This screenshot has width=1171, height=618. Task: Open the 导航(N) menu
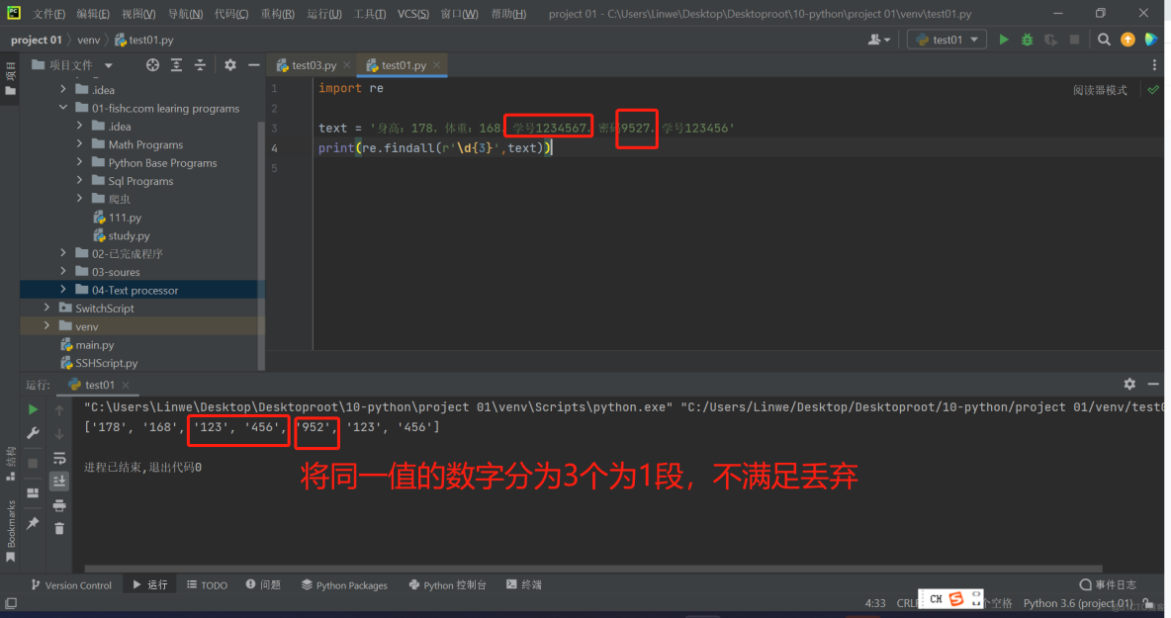tap(185, 14)
